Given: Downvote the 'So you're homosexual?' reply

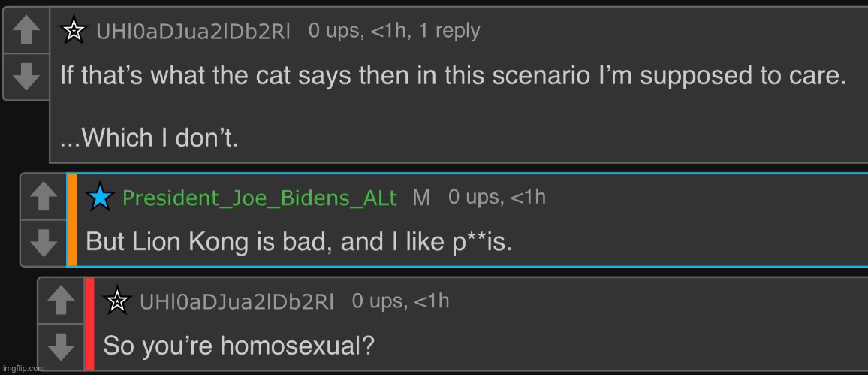Looking at the screenshot, I should (60, 348).
